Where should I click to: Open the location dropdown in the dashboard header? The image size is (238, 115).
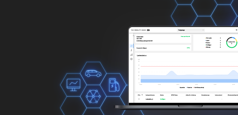(x=191, y=30)
